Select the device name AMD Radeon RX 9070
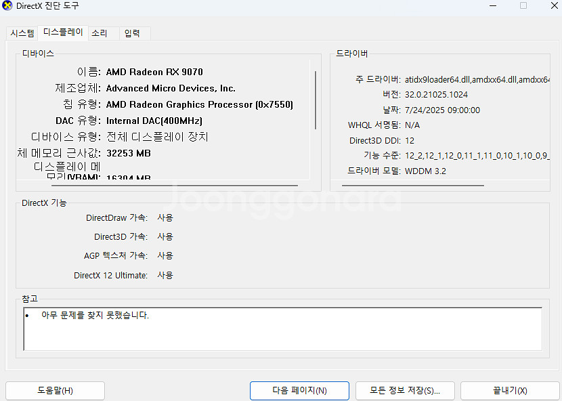562x401 pixels. pos(154,72)
